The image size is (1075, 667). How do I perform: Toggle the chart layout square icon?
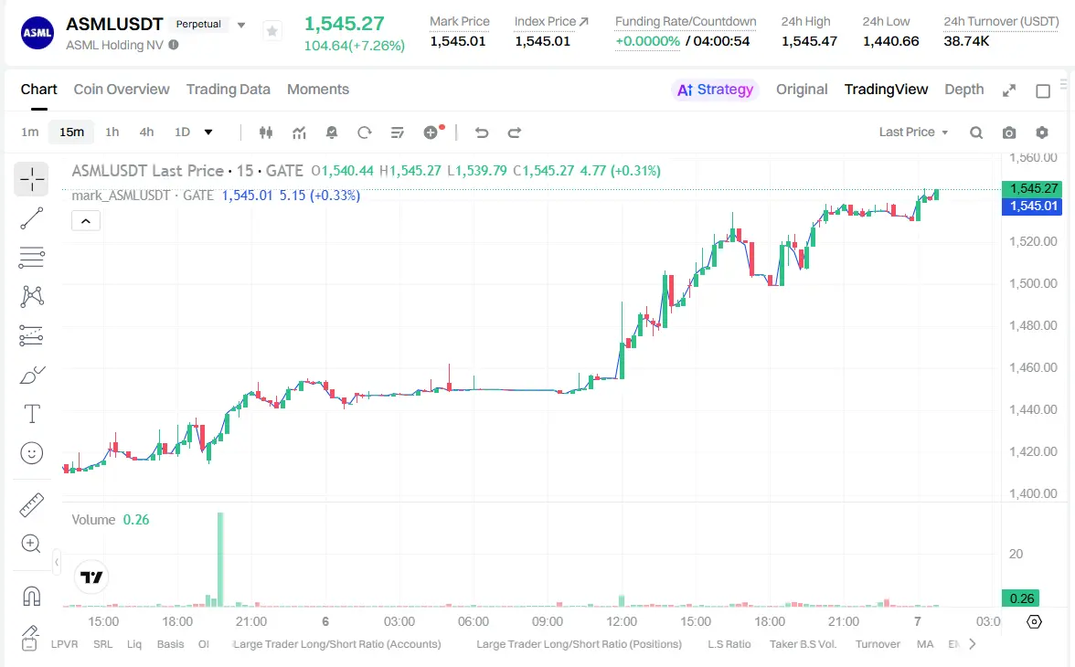click(1043, 90)
